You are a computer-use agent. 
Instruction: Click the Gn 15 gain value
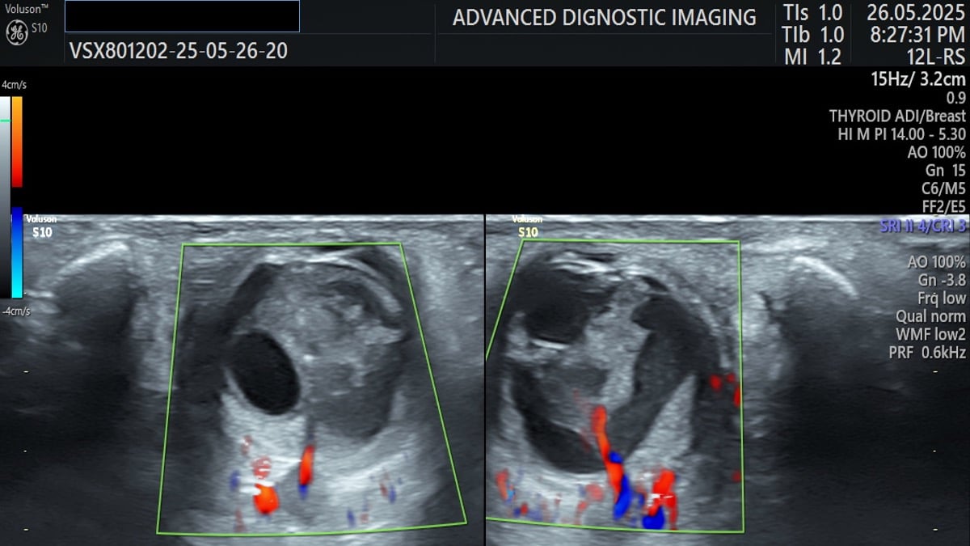945,170
